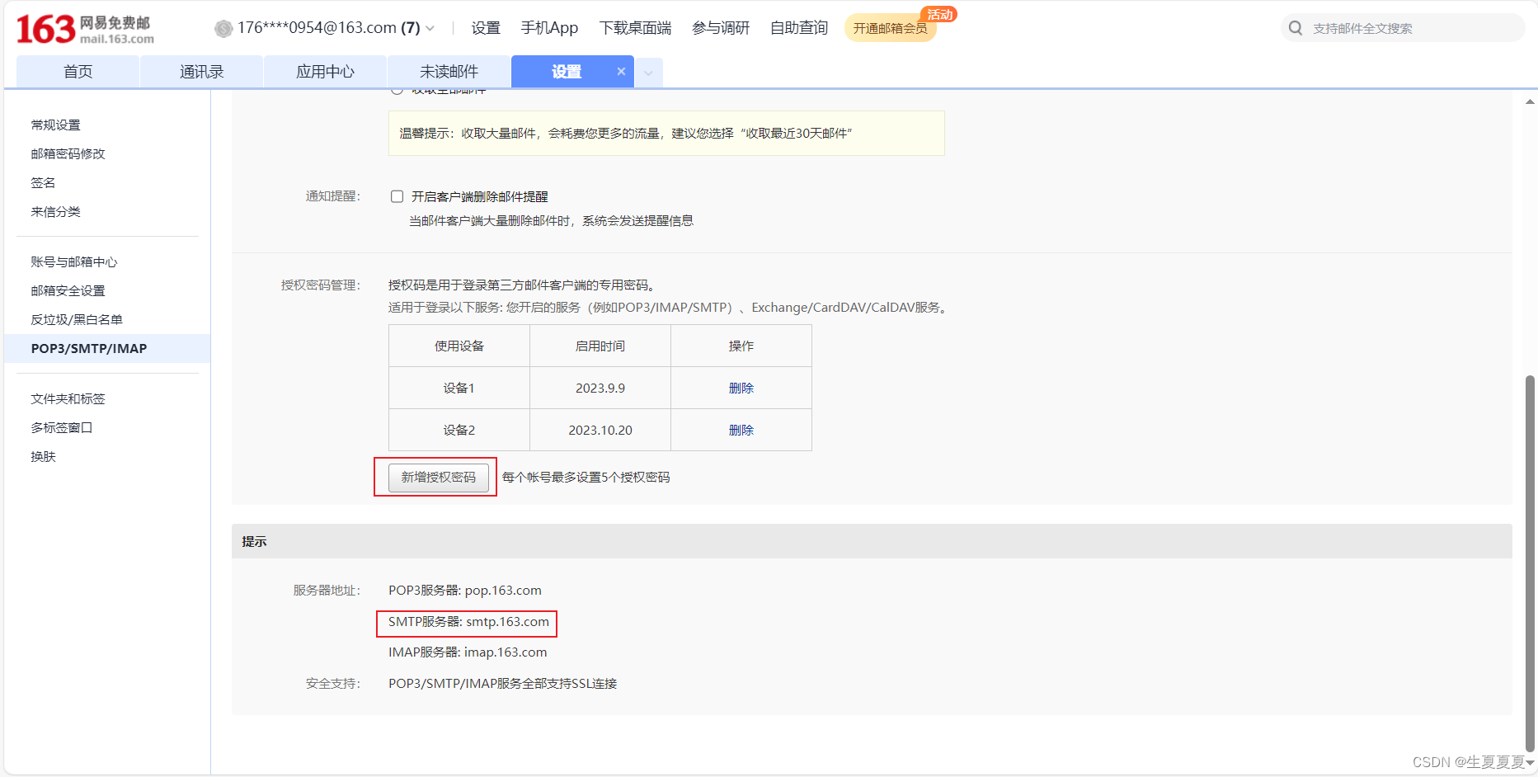This screenshot has width=1538, height=777.
Task: Click the 2023.10.20 date cell
Action: pyautogui.click(x=600, y=430)
